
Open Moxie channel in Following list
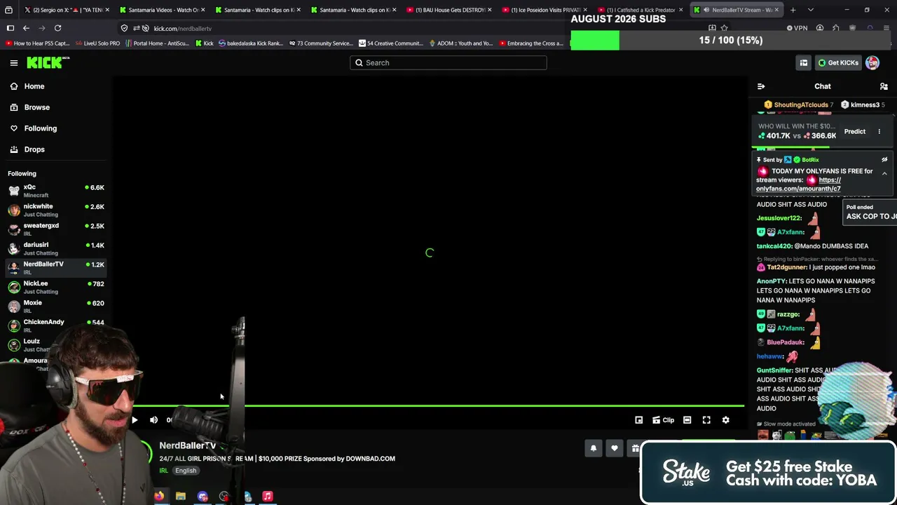click(x=56, y=307)
